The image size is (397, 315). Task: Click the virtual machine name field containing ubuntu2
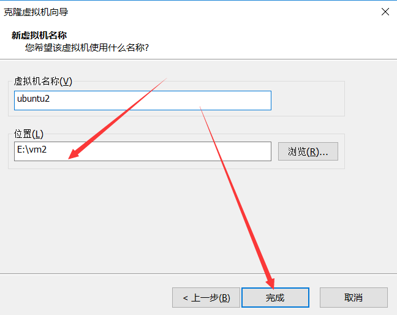pos(143,101)
